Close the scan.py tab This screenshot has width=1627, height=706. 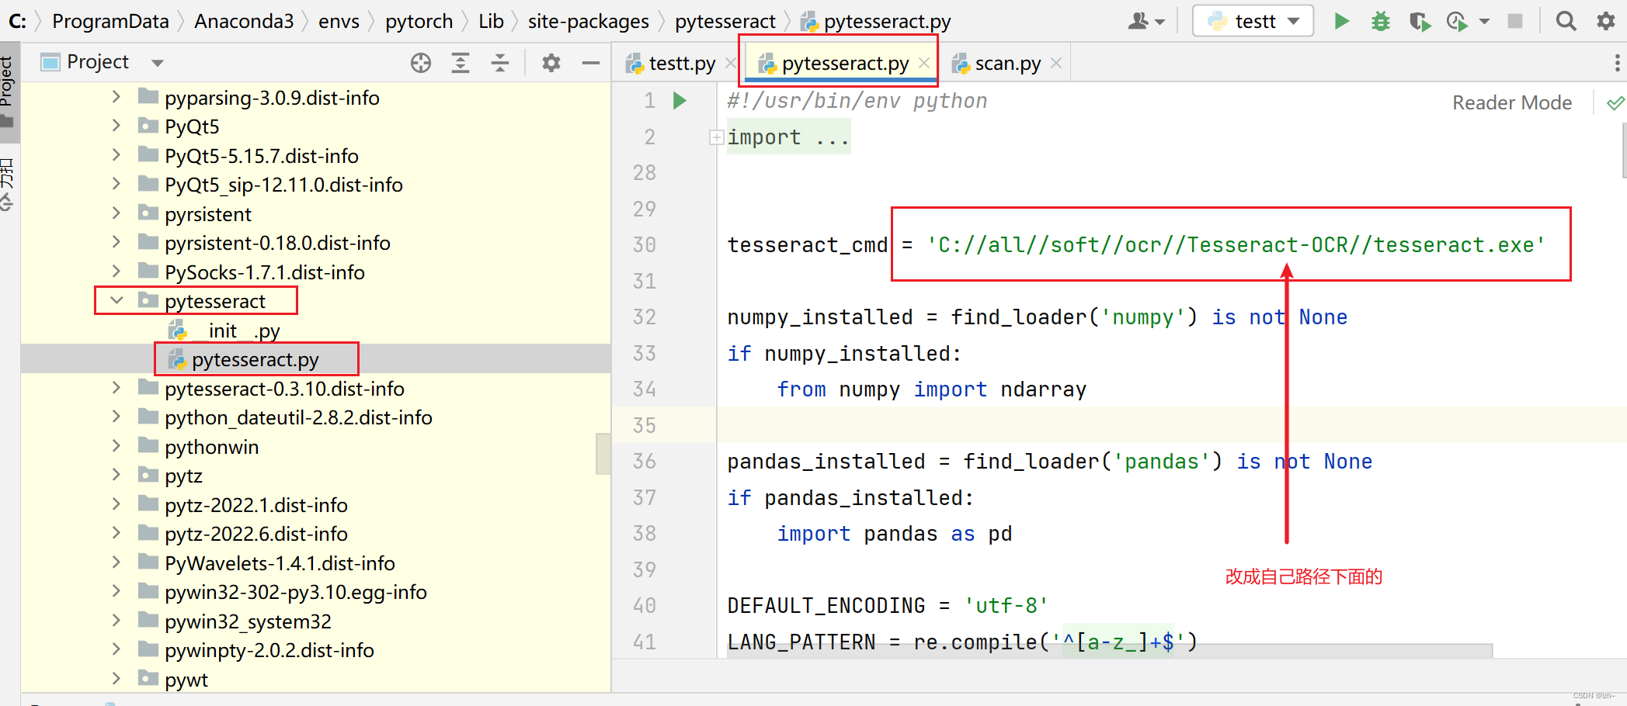point(1055,63)
